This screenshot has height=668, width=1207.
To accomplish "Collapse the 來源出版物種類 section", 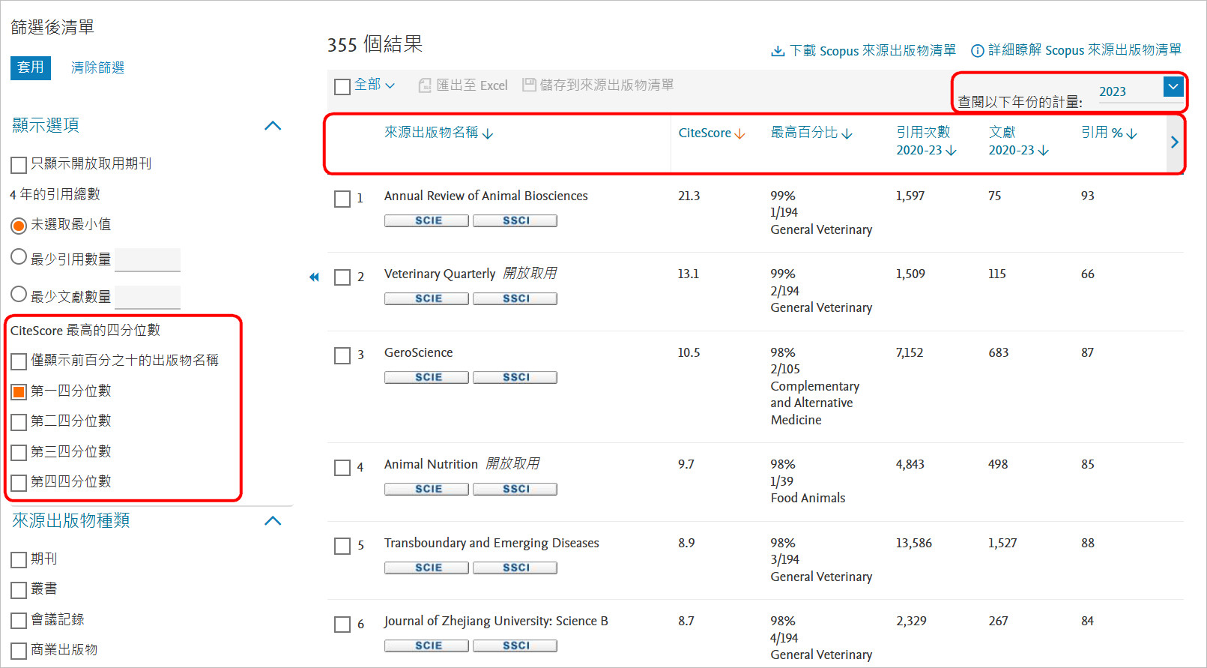I will coord(273,521).
